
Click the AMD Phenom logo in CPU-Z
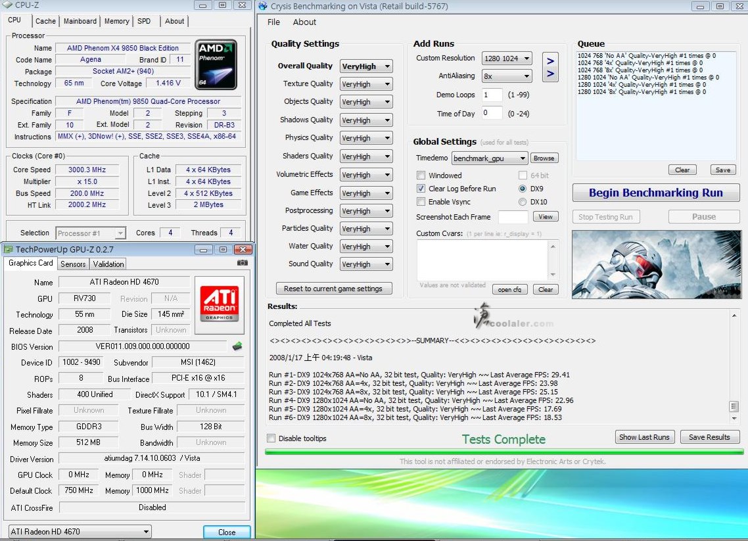tap(216, 64)
